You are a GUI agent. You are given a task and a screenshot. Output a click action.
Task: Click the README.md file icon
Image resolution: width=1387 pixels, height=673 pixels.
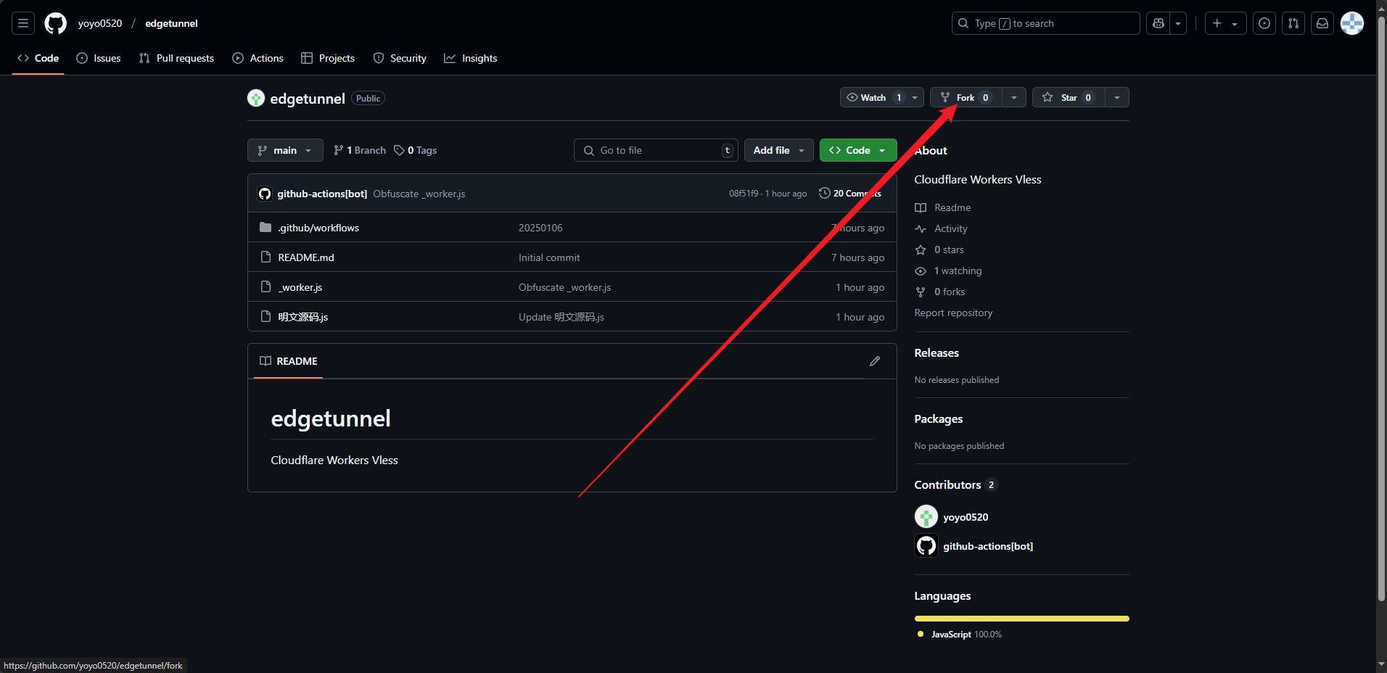click(x=266, y=257)
